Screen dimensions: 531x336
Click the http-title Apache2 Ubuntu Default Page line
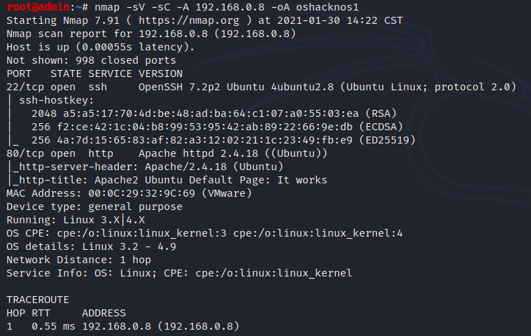(170, 180)
